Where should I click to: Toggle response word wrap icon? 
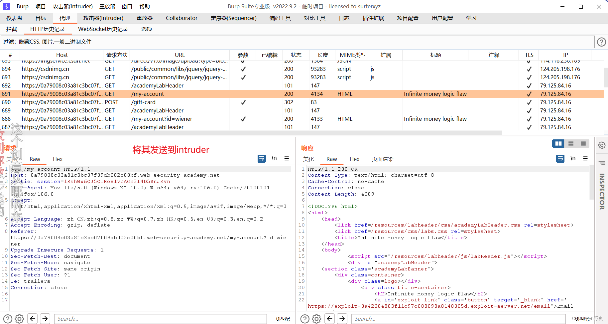pyautogui.click(x=560, y=159)
